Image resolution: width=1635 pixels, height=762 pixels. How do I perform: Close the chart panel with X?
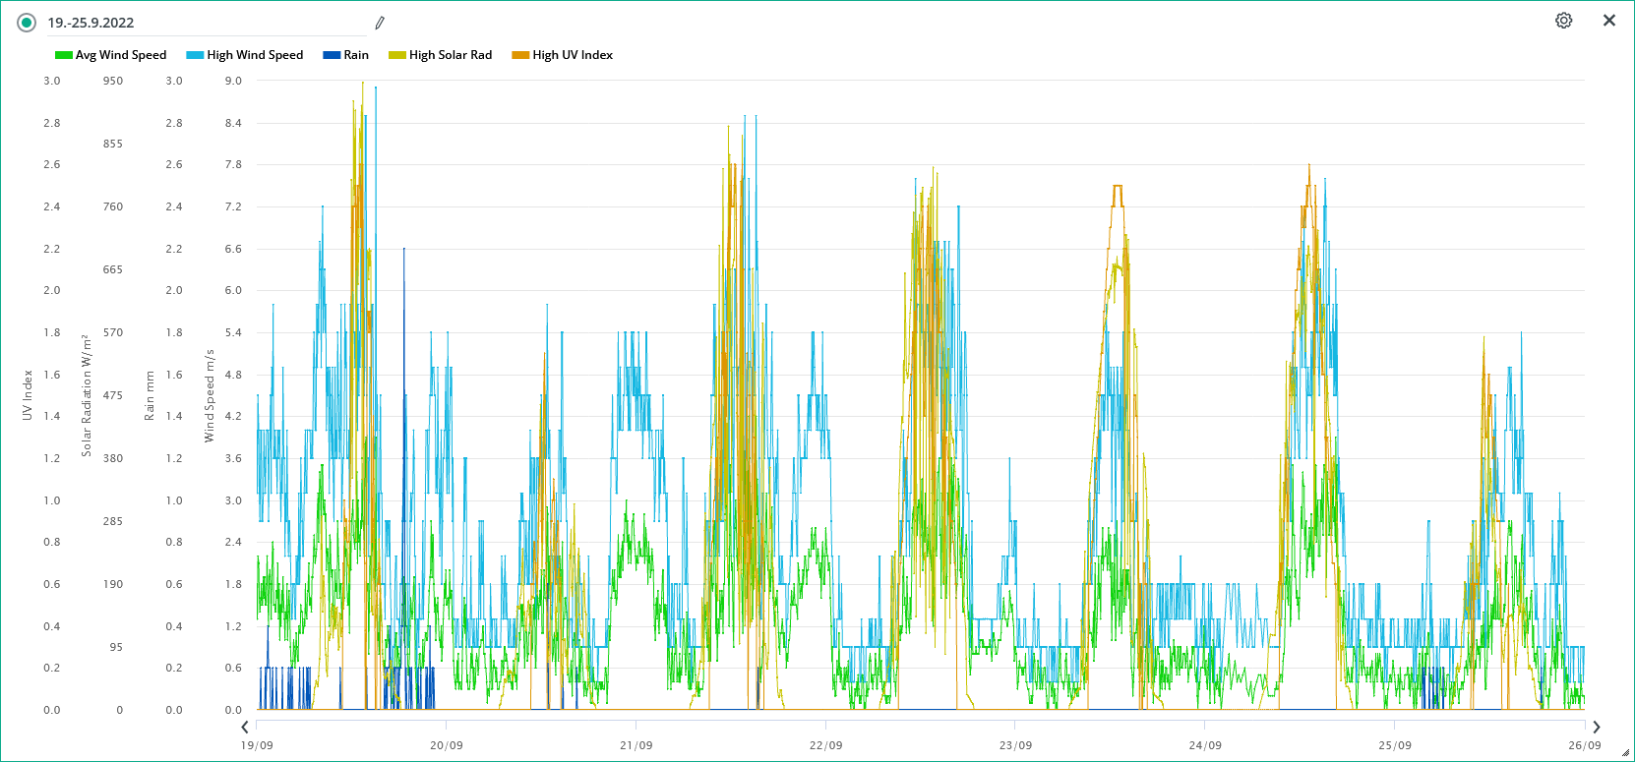pyautogui.click(x=1609, y=21)
